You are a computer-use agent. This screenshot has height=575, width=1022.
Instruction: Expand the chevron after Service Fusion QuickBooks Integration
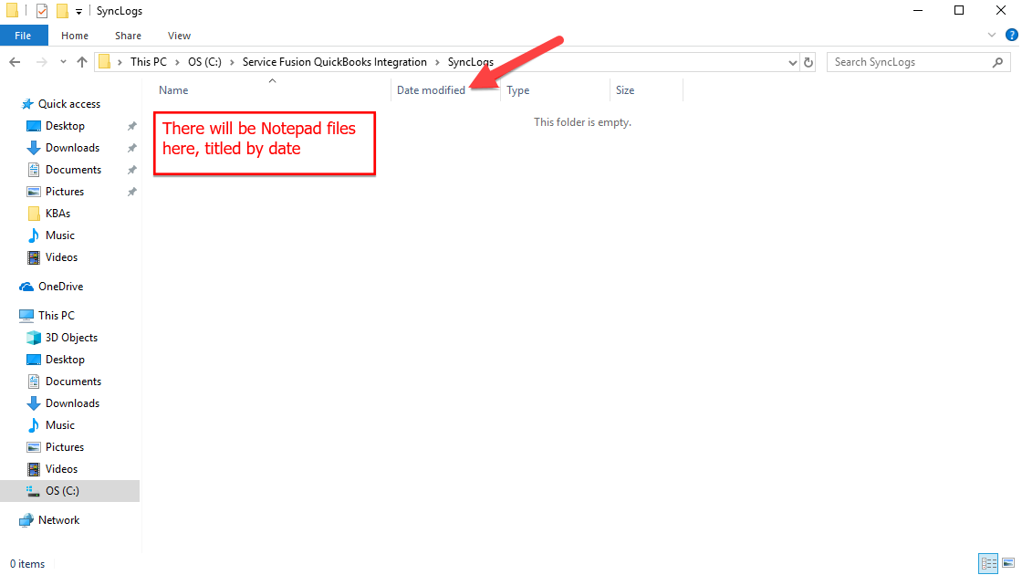[437, 62]
